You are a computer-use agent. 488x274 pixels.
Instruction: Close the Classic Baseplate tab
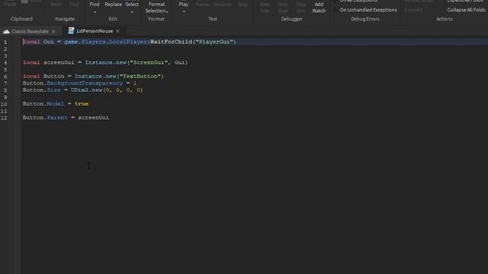click(53, 31)
